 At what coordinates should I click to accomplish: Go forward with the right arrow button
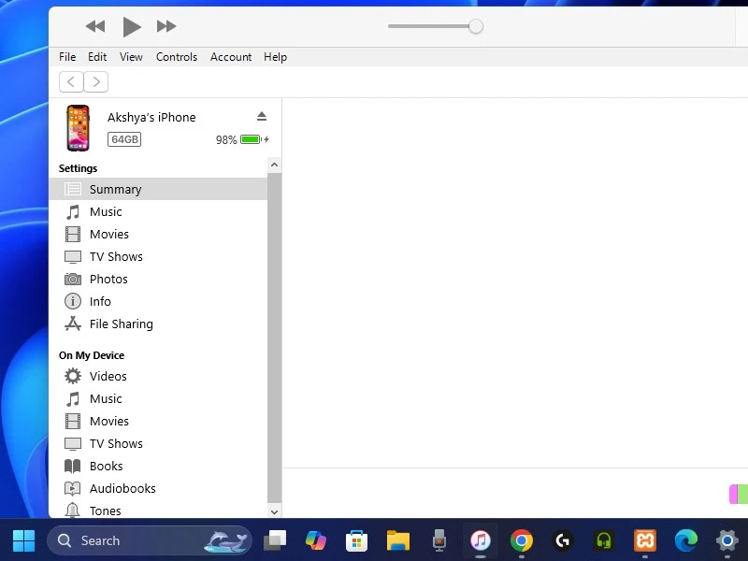[96, 81]
